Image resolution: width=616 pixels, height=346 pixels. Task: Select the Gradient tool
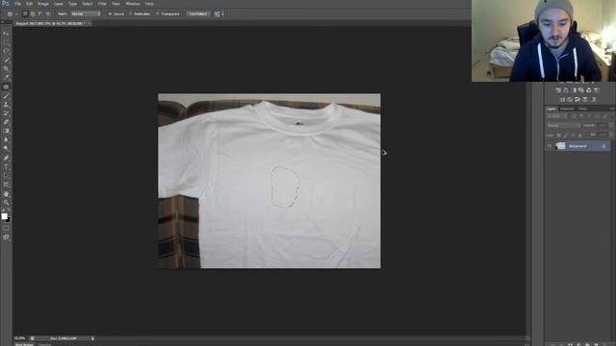(6, 131)
